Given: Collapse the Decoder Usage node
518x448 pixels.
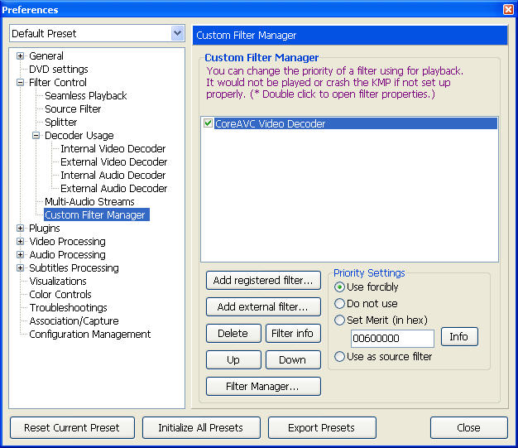Looking at the screenshot, I should [x=36, y=136].
